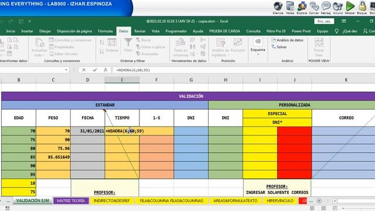Click the Solver button
The width and height of the screenshot is (375, 211).
[279, 47]
